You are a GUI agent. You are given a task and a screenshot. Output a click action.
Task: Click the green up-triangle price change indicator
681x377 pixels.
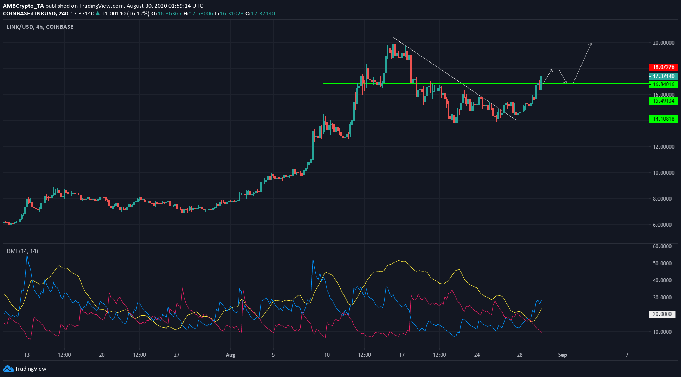click(98, 13)
